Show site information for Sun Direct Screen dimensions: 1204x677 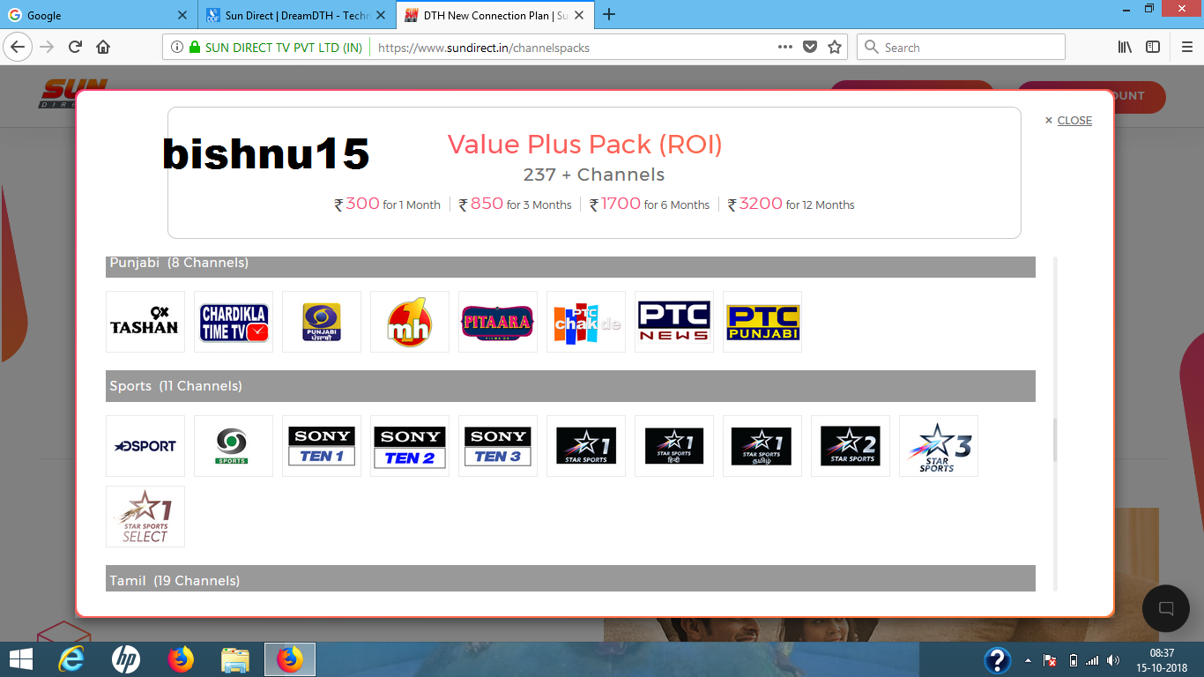pos(177,48)
